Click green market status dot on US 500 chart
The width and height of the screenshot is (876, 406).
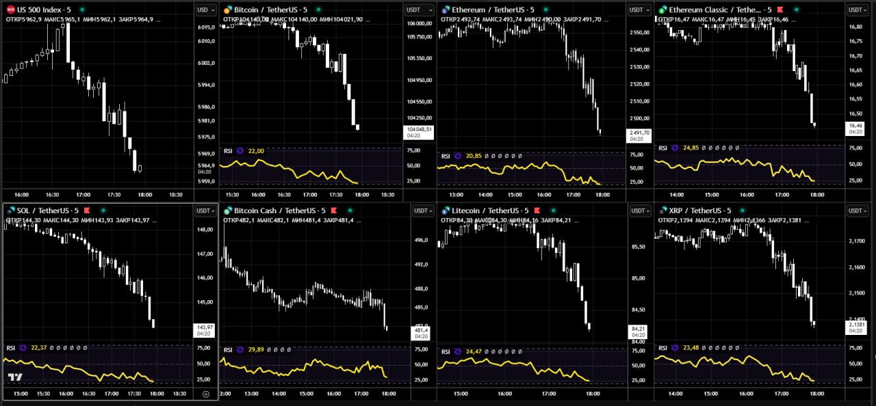click(x=82, y=10)
